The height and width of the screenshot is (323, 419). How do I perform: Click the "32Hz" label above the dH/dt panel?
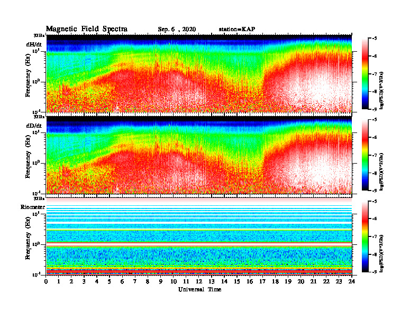[x=39, y=36]
